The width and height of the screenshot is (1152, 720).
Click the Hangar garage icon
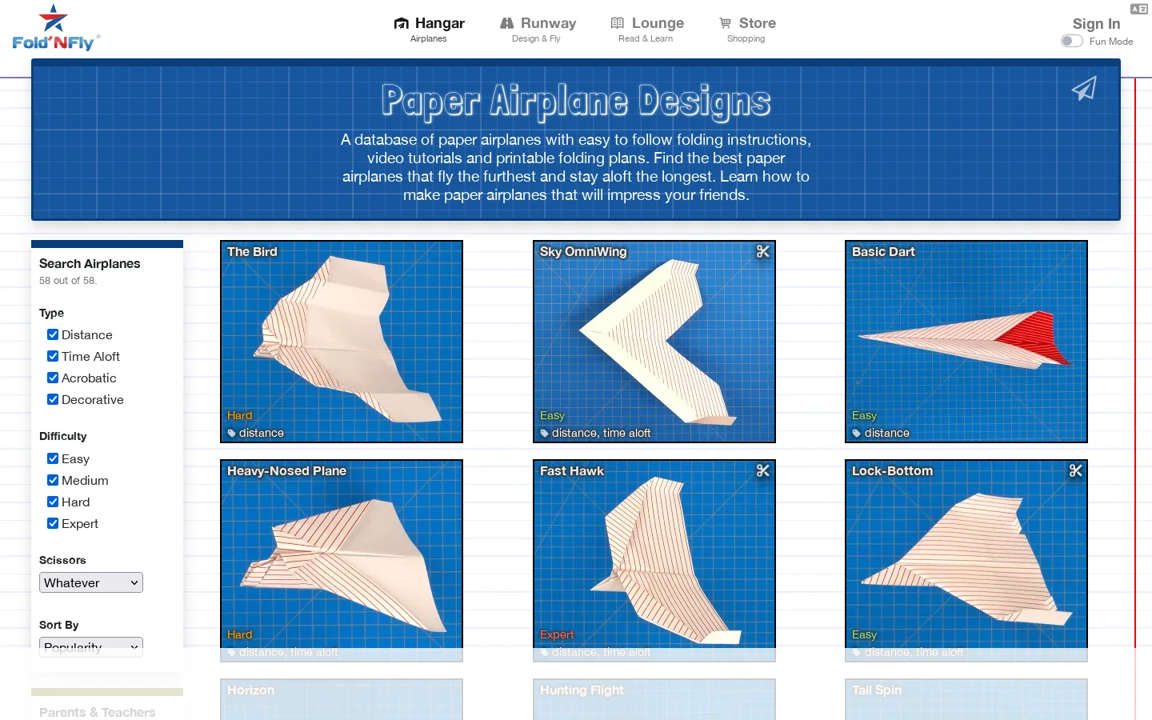point(402,23)
